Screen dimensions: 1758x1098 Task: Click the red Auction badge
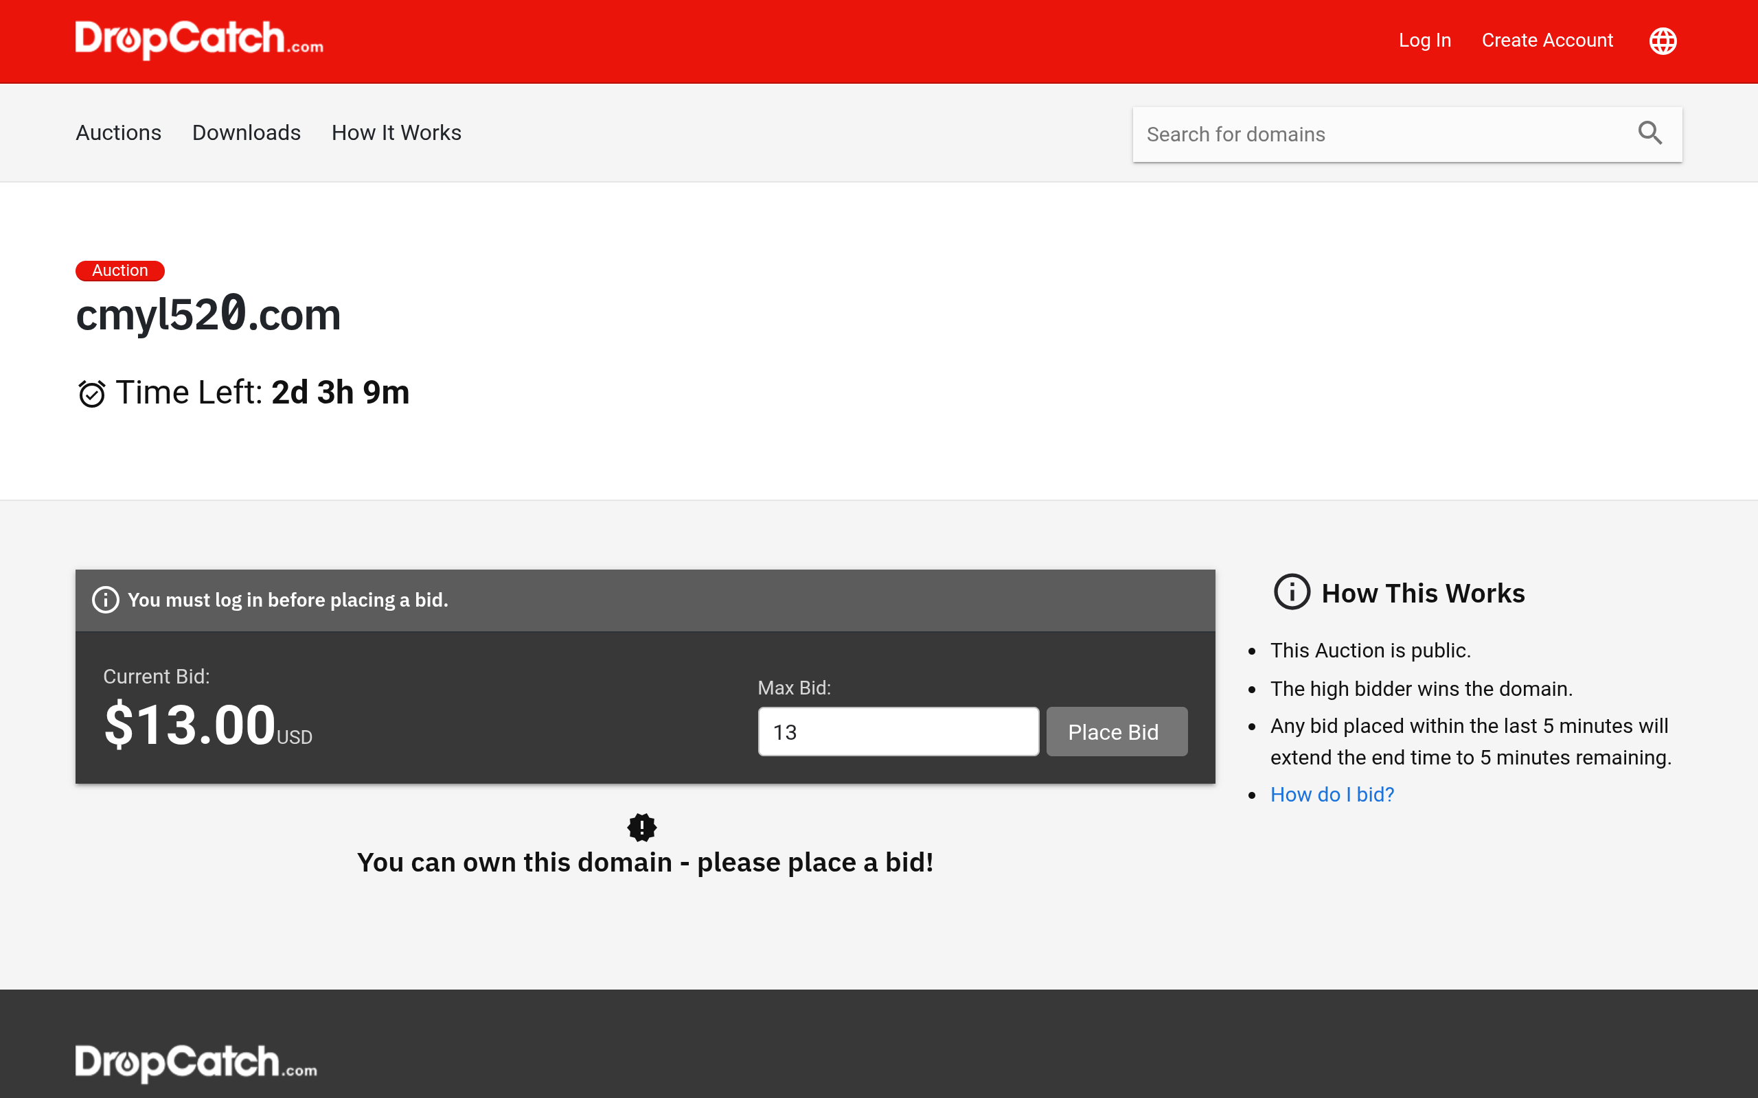pyautogui.click(x=120, y=270)
